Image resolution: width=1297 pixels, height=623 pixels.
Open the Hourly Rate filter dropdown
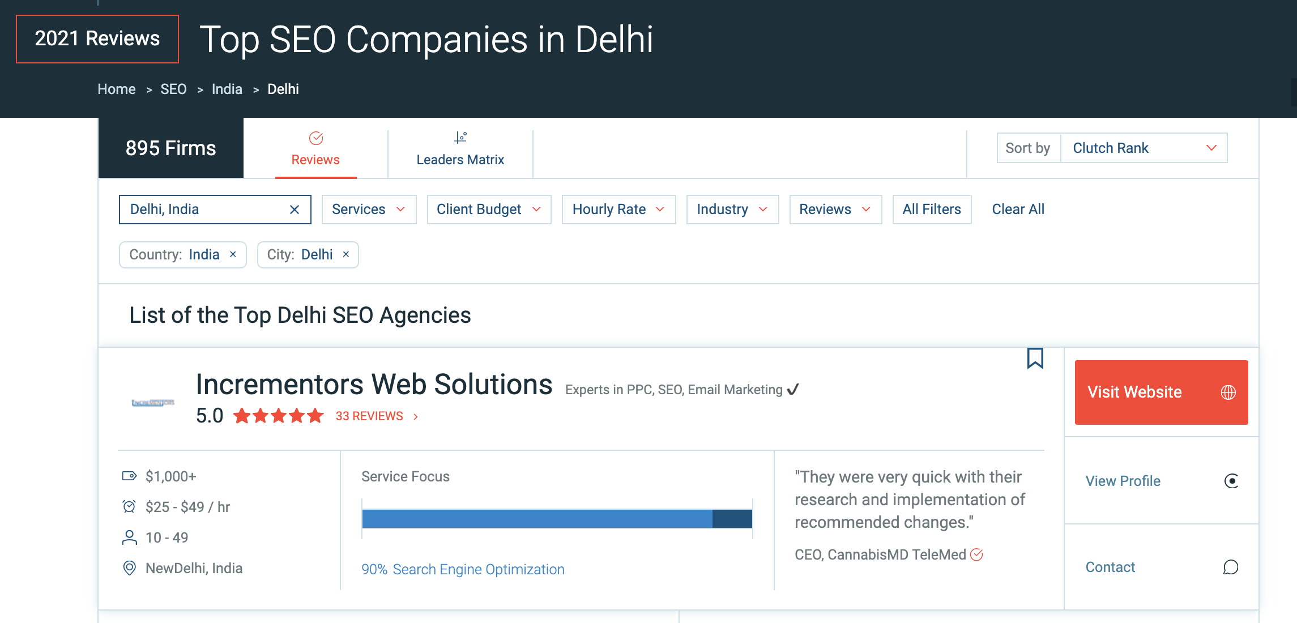[x=618, y=210]
